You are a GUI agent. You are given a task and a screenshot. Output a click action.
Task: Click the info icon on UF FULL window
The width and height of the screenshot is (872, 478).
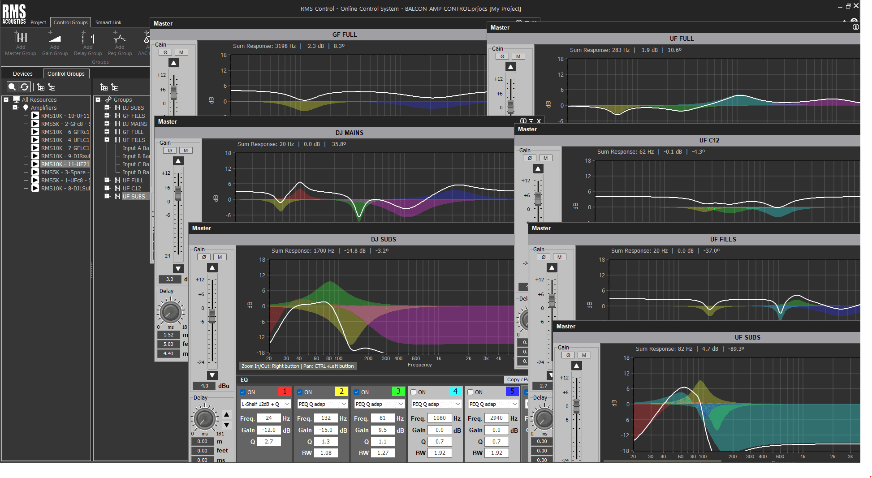[x=855, y=27]
